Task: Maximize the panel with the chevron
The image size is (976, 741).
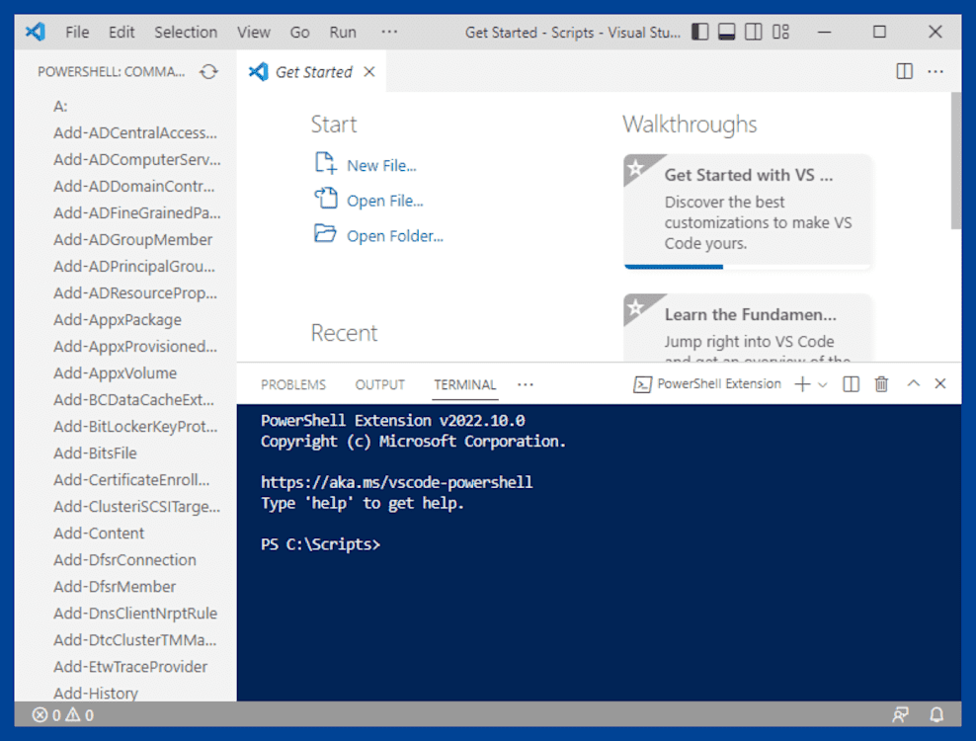Action: [x=913, y=384]
